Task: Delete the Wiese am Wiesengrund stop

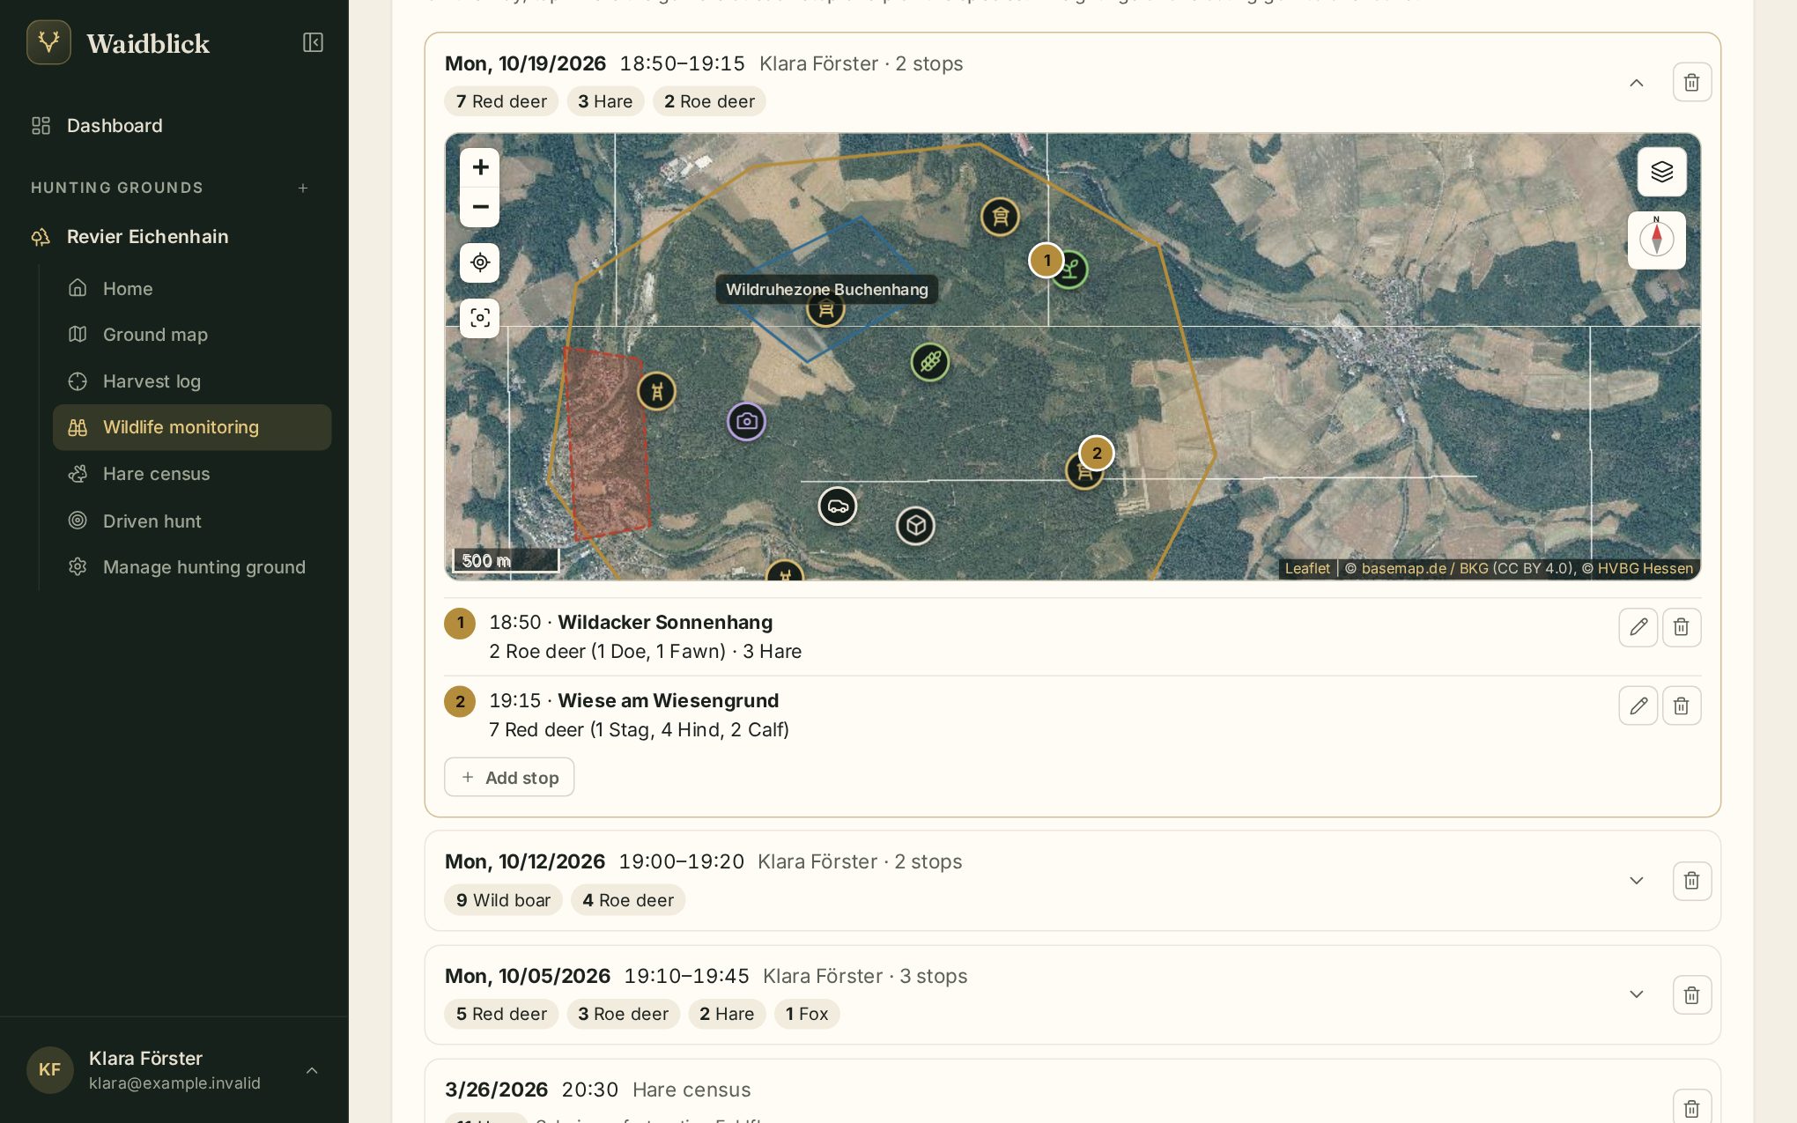Action: point(1681,706)
